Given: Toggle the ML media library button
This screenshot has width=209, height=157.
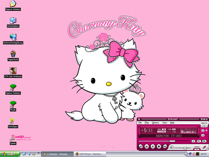Looking at the screenshot, I should coord(204,141).
